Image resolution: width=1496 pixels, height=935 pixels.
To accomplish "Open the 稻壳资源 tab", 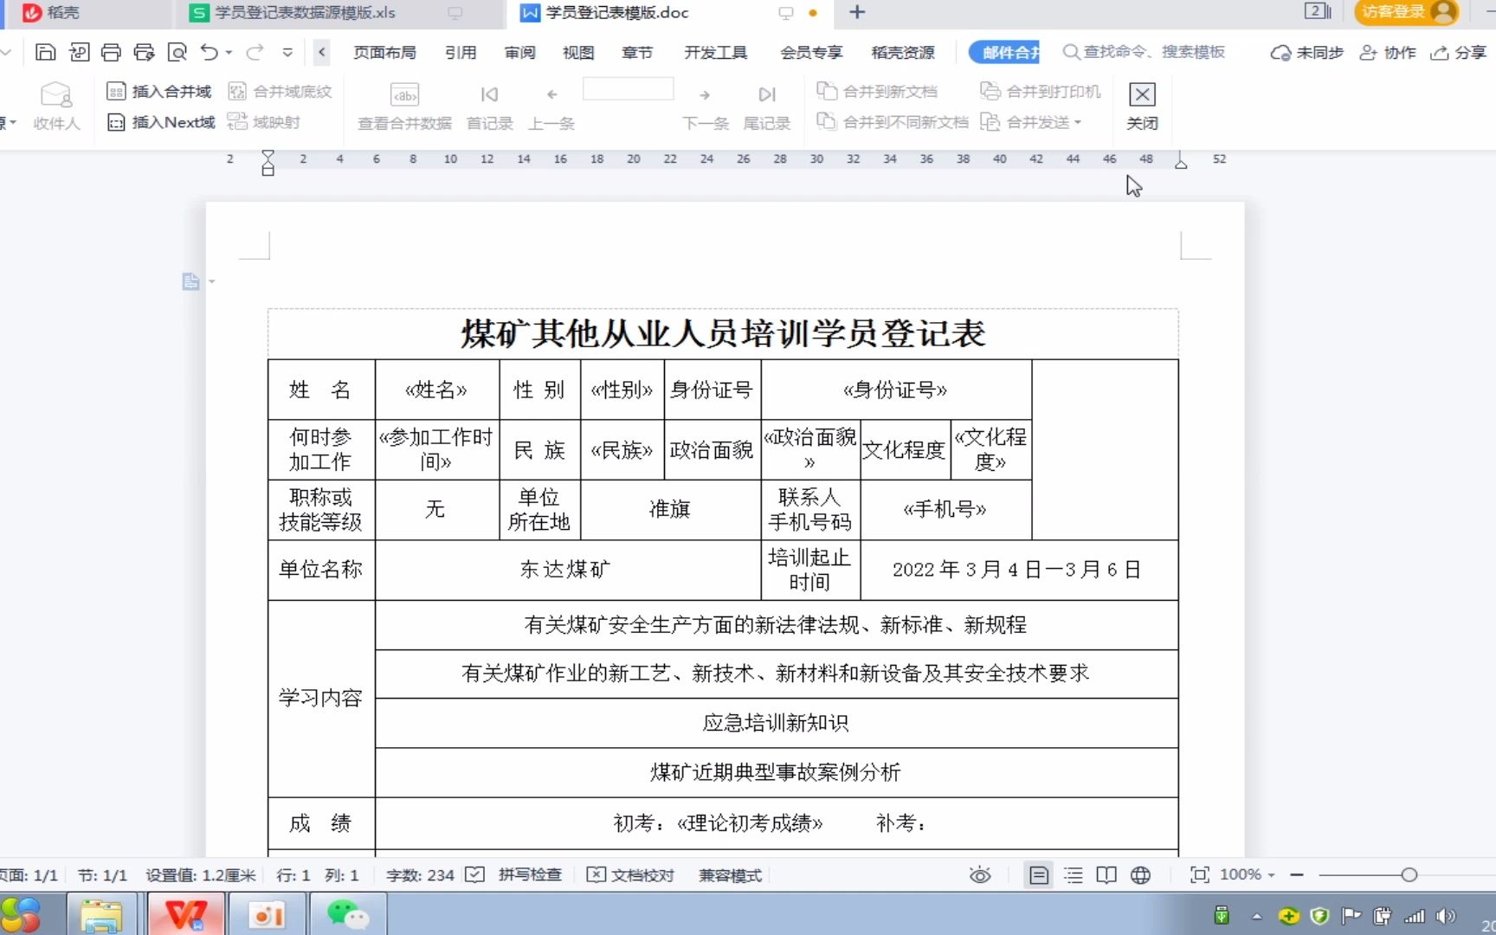I will [x=903, y=53].
